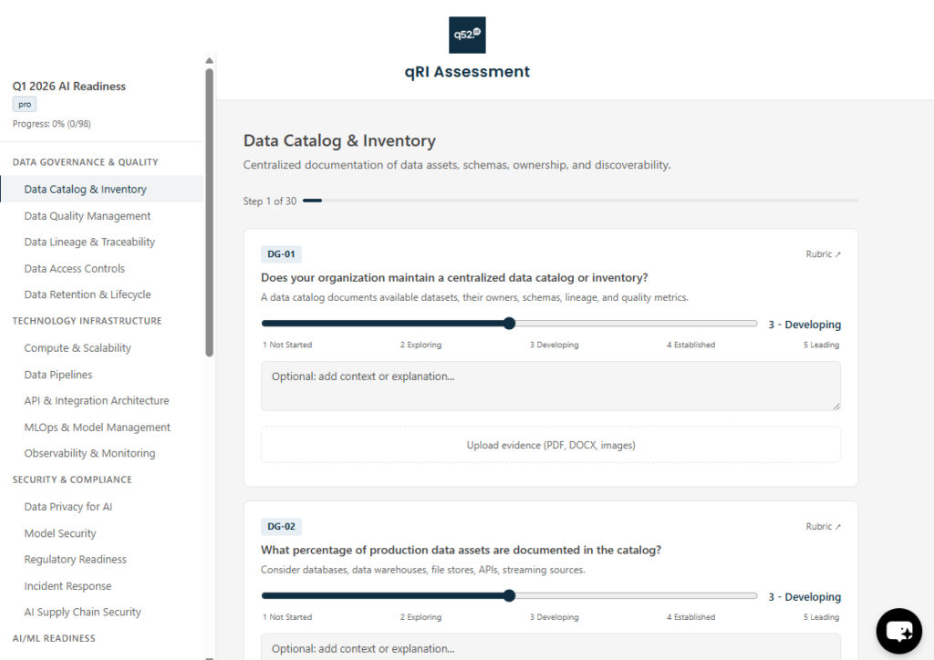The image size is (934, 660).
Task: Click the sidebar scroll-up arrow
Action: click(x=209, y=61)
